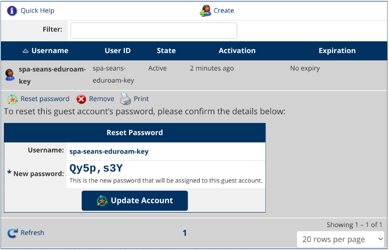The image size is (389, 250).
Task: Click the Print link
Action: (x=141, y=99)
